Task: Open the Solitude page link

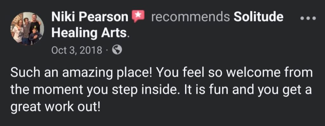Action: [x=258, y=17]
